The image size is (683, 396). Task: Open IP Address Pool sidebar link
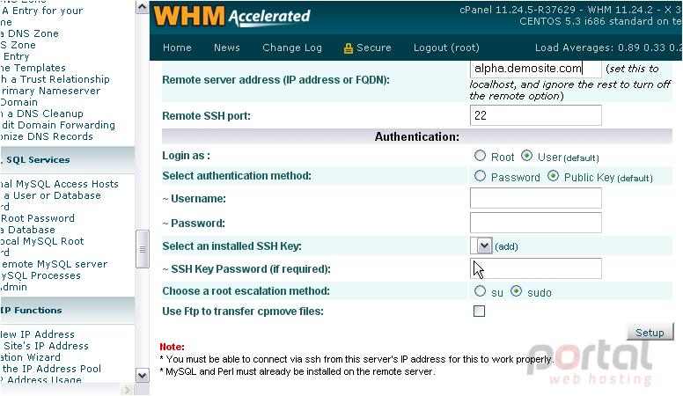coord(51,369)
